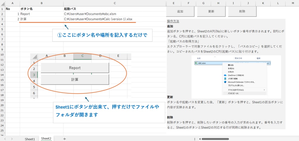Switch to the Sheet1 tab
The height and width of the screenshot is (141, 299).
coord(30,139)
